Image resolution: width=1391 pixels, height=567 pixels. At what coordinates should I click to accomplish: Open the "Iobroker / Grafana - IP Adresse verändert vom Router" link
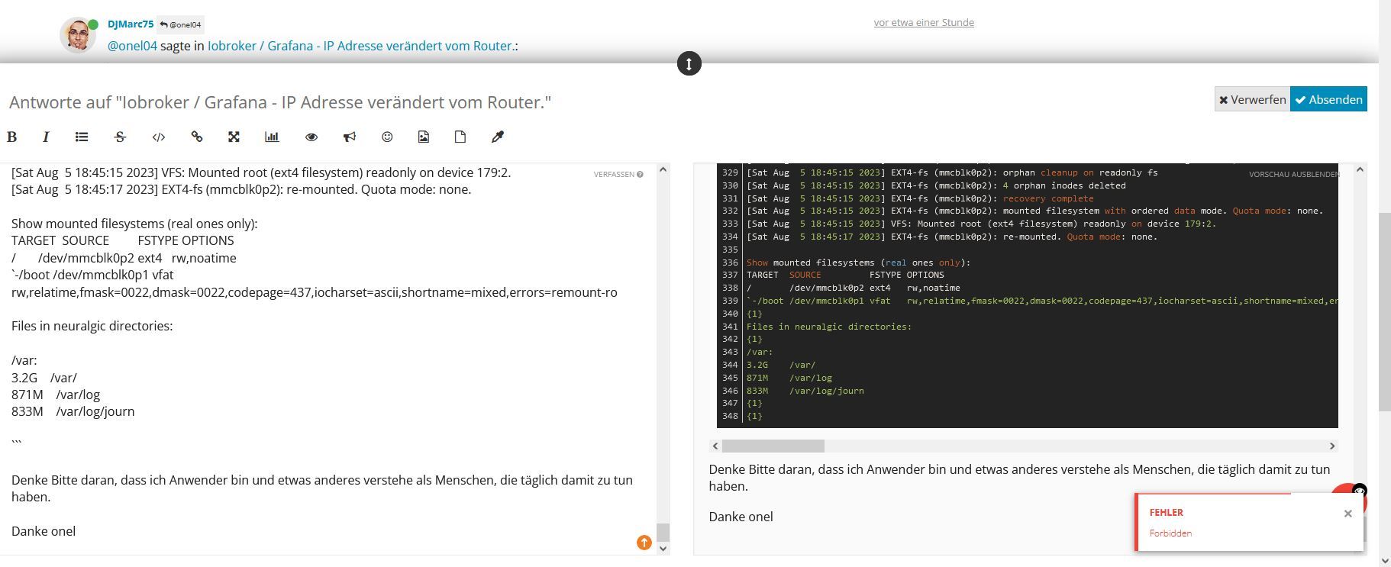[x=361, y=46]
